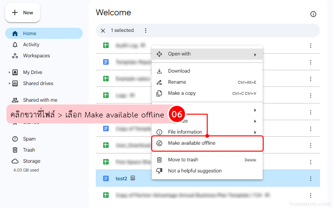Clear selection with the X icon
Screen dimensions: 333x208
(103, 31)
